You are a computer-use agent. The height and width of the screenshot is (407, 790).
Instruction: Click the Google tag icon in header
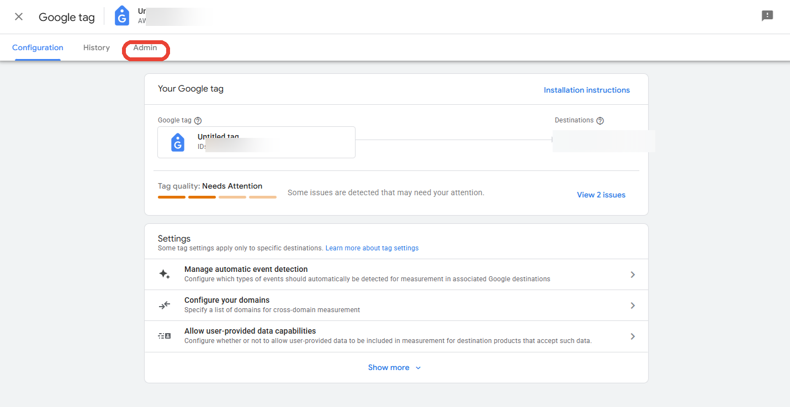122,17
